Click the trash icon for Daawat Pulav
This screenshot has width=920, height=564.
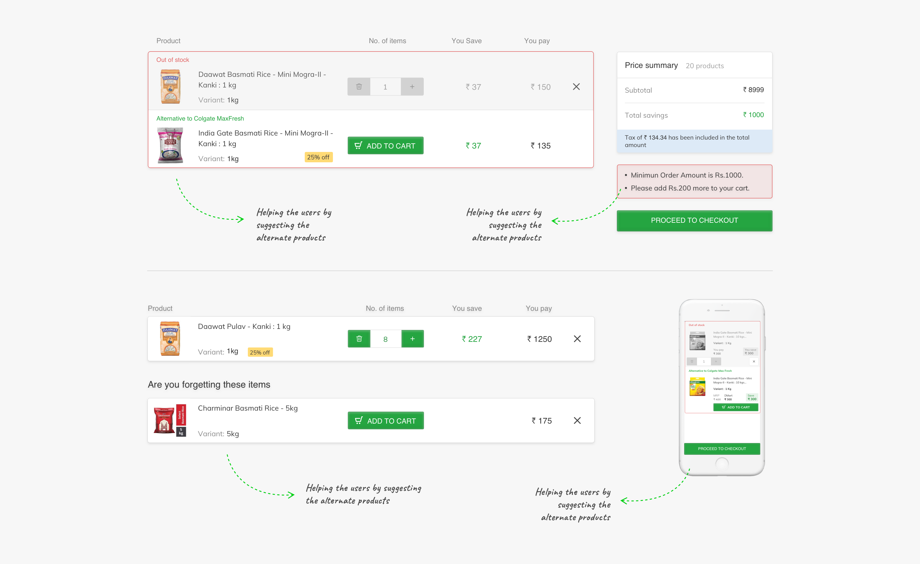coord(359,339)
